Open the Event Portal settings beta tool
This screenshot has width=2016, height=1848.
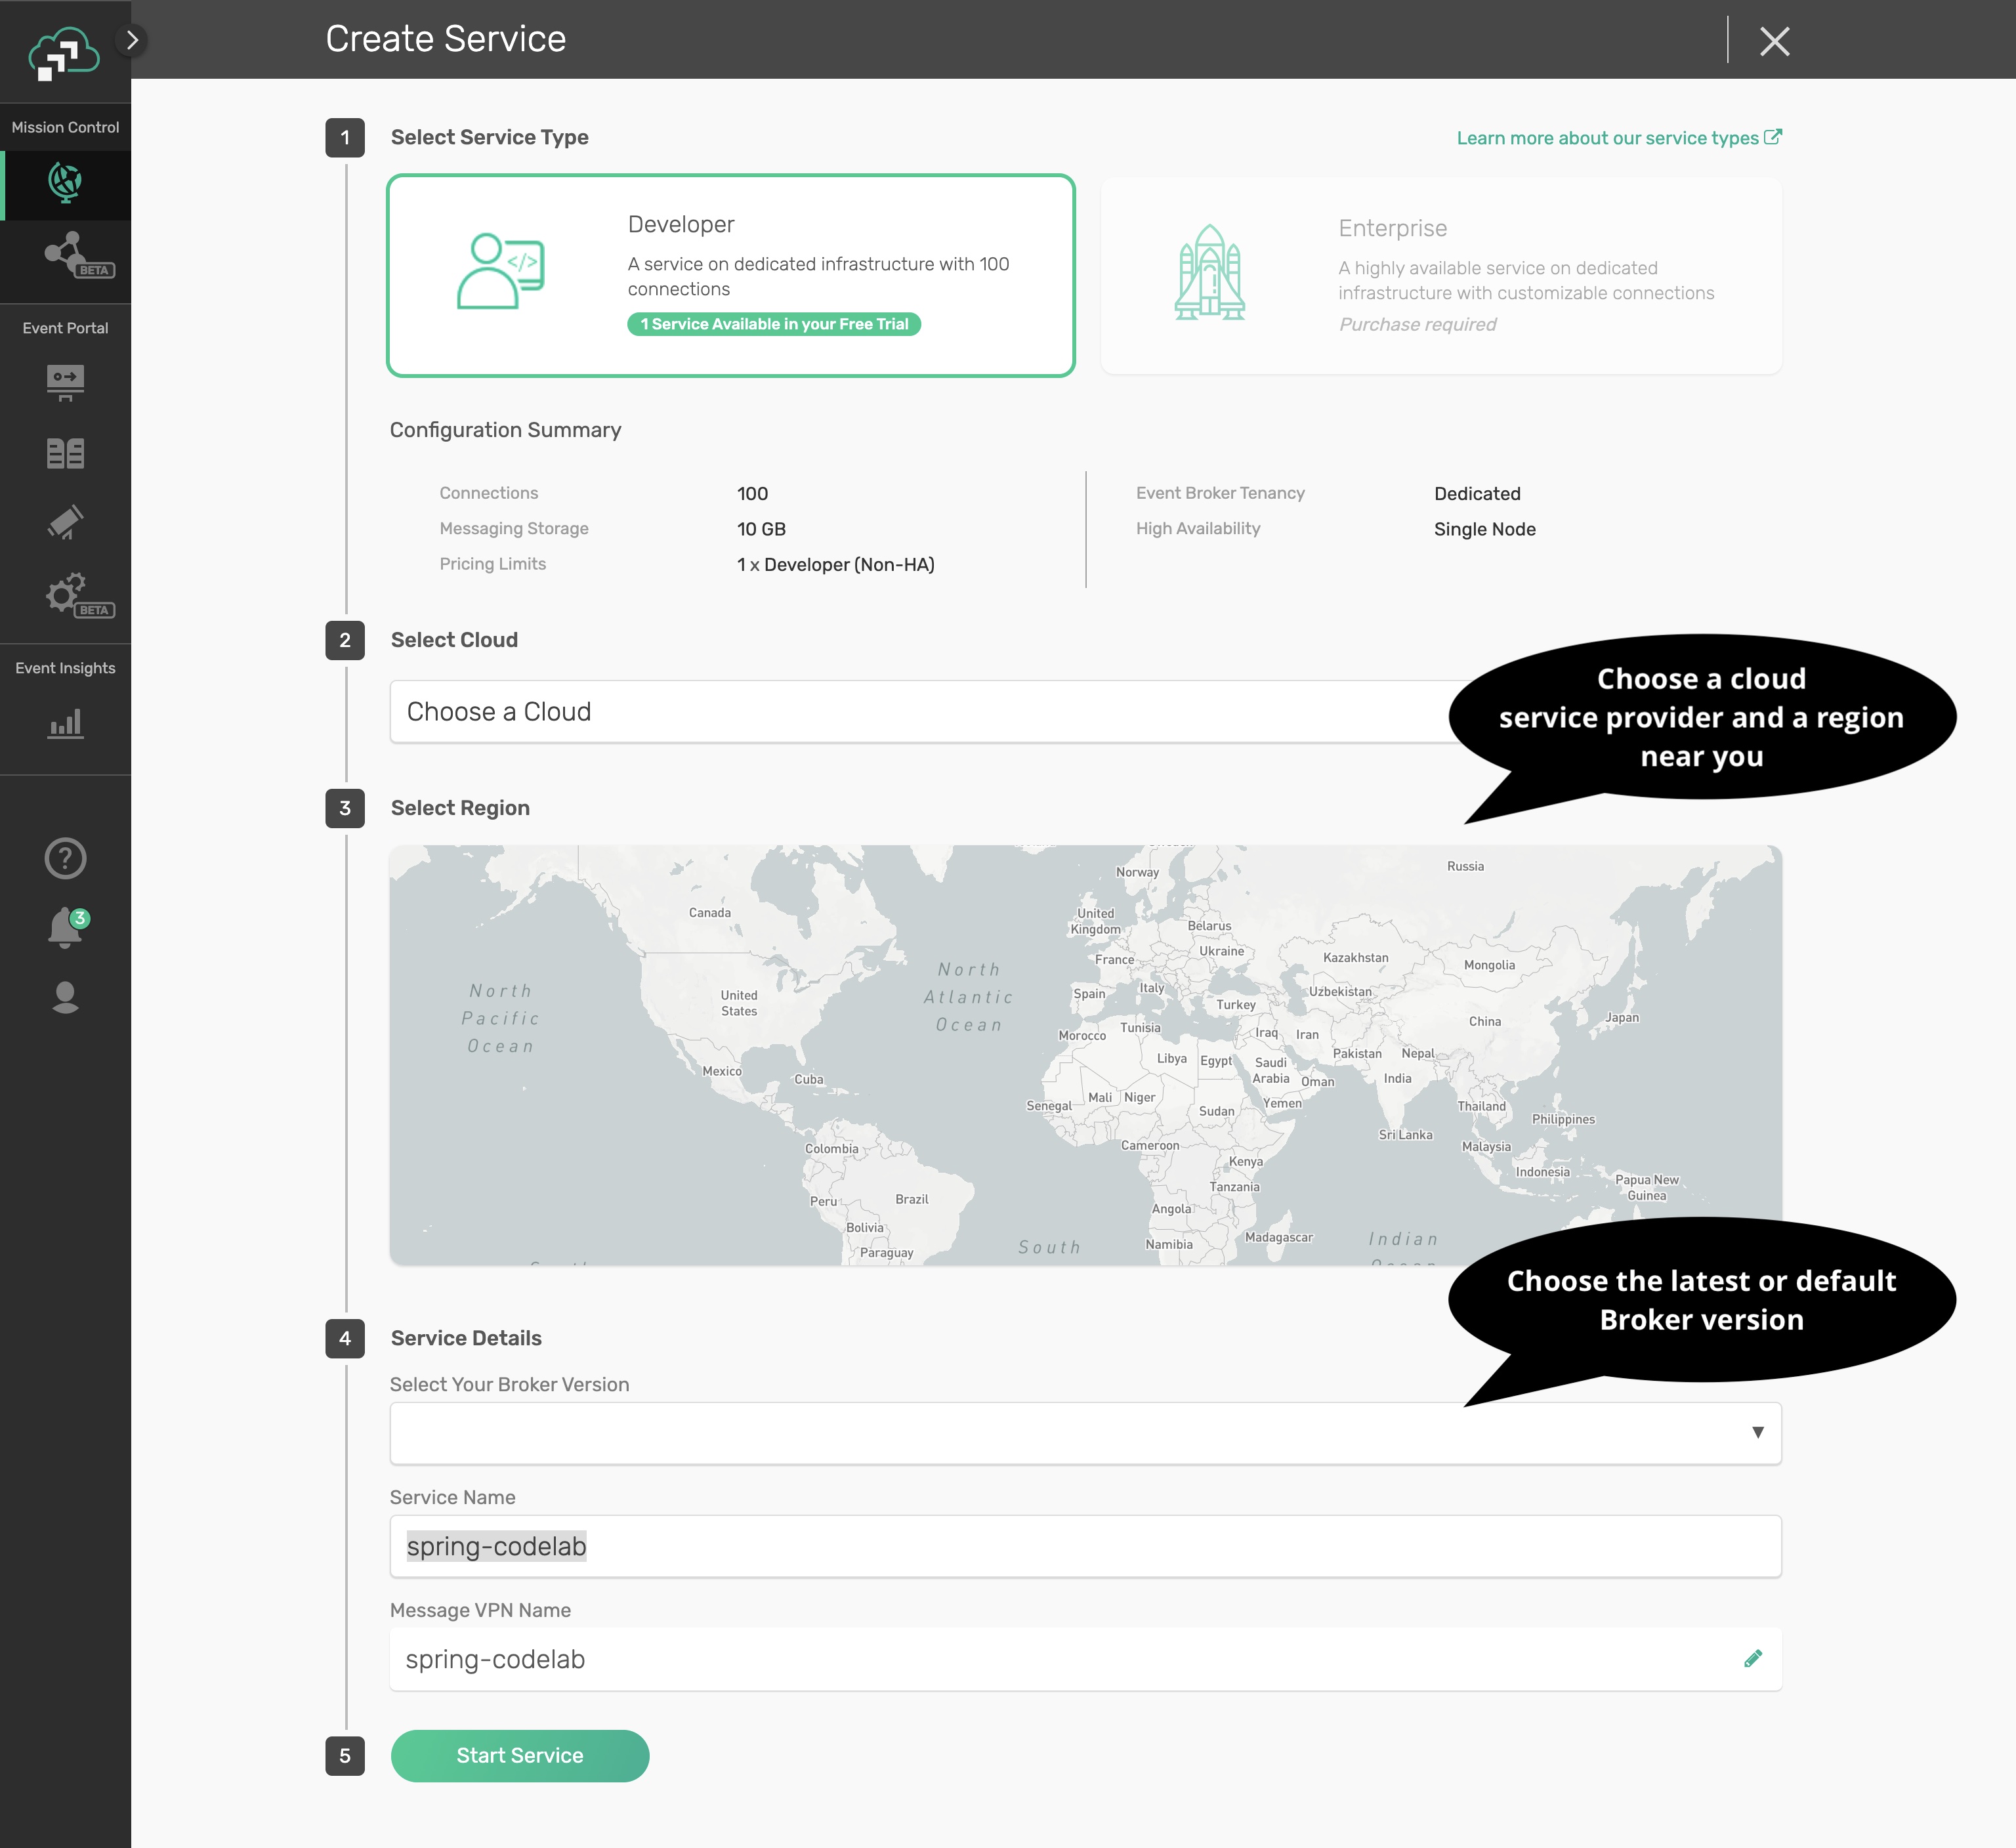pyautogui.click(x=64, y=594)
